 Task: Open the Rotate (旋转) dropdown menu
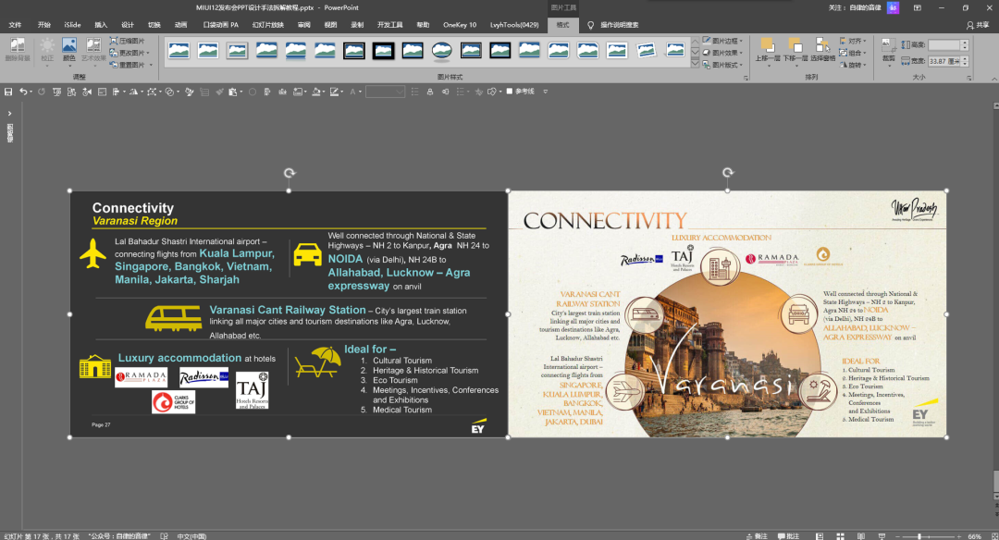click(855, 65)
